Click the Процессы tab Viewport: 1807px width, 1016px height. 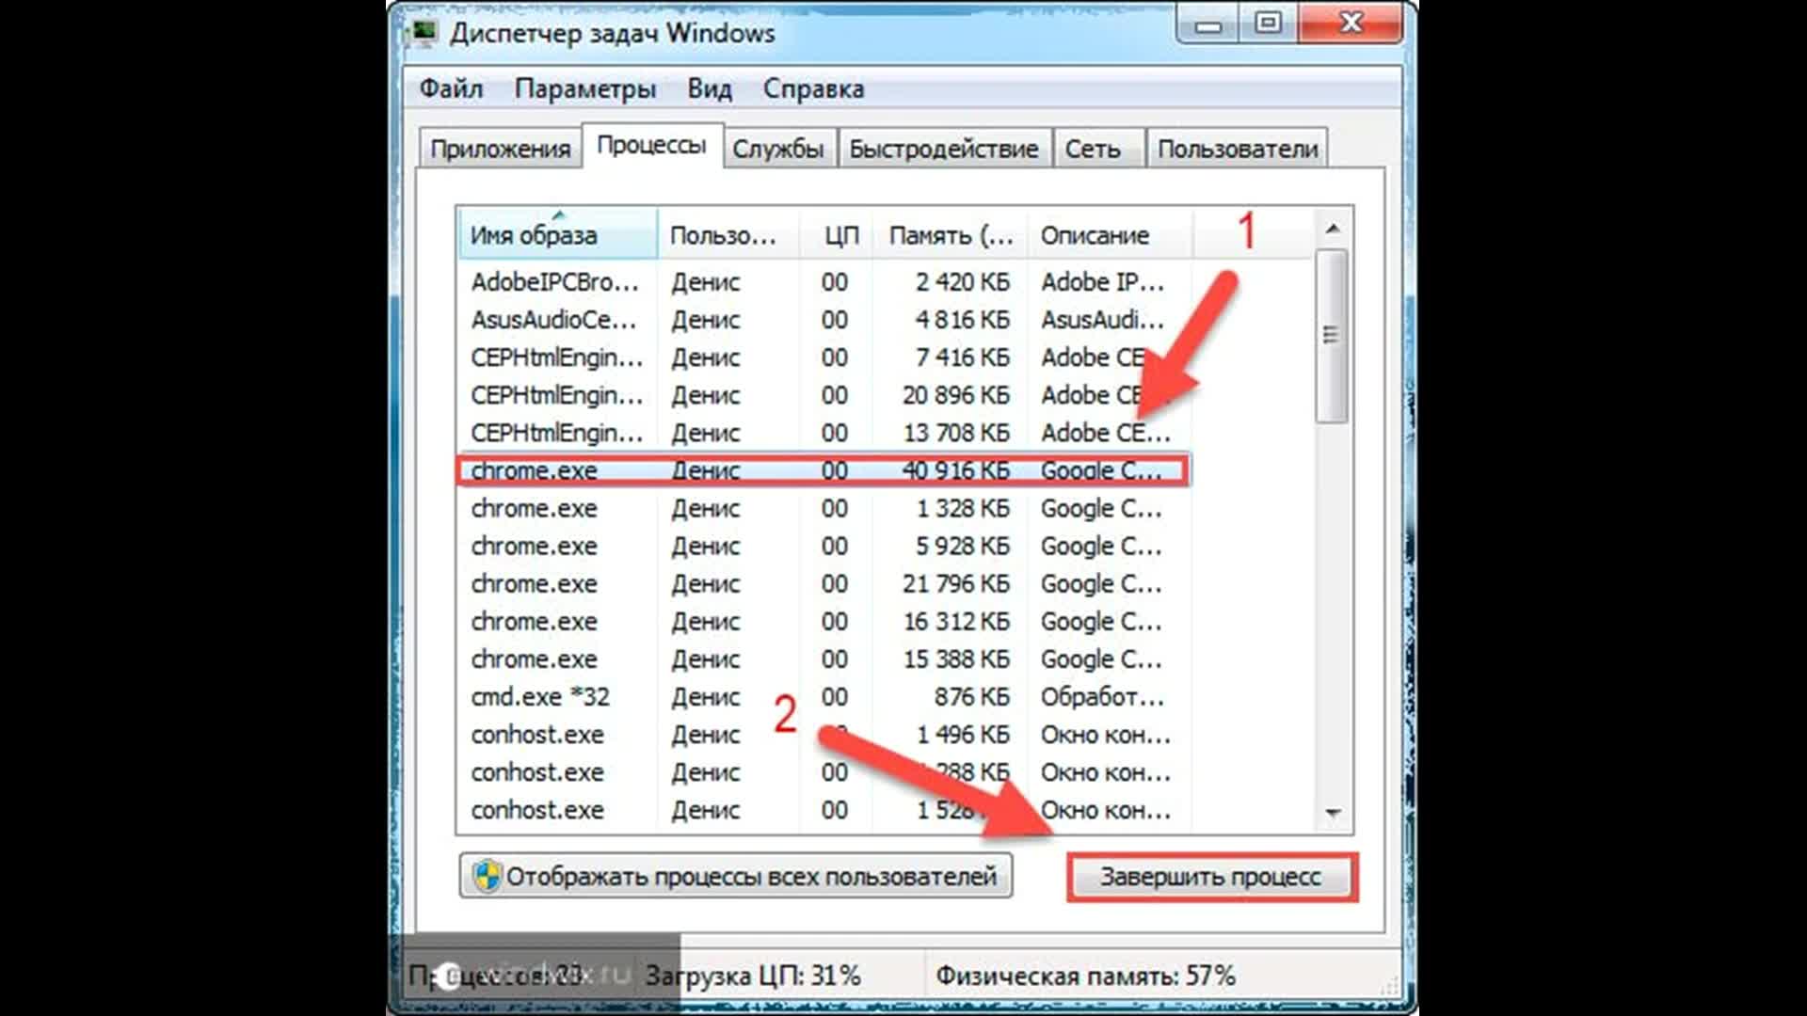coord(649,148)
